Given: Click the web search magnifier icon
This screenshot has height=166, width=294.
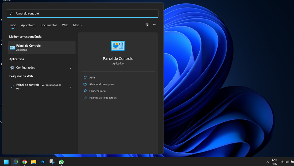Looking at the screenshot, I should coord(12,86).
